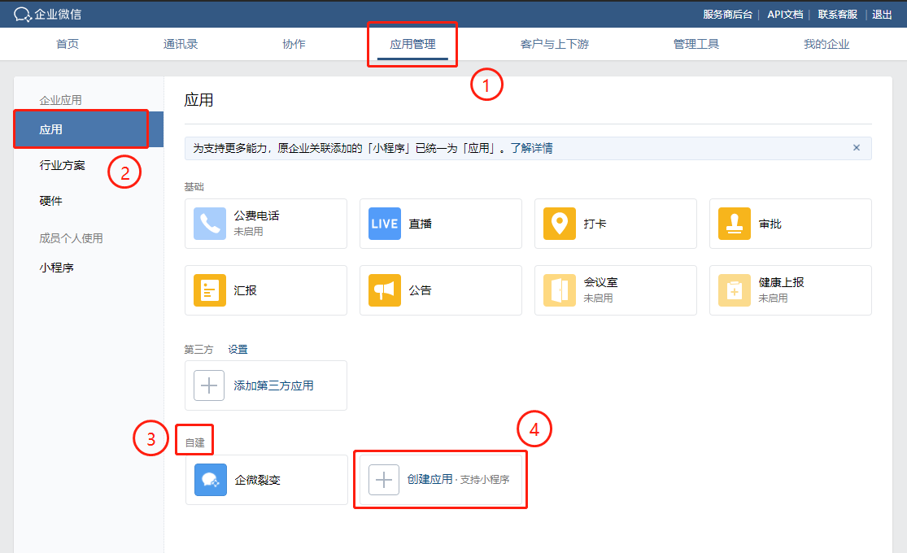Dismiss the 小程序 notice banner
The height and width of the screenshot is (553, 907).
(856, 148)
